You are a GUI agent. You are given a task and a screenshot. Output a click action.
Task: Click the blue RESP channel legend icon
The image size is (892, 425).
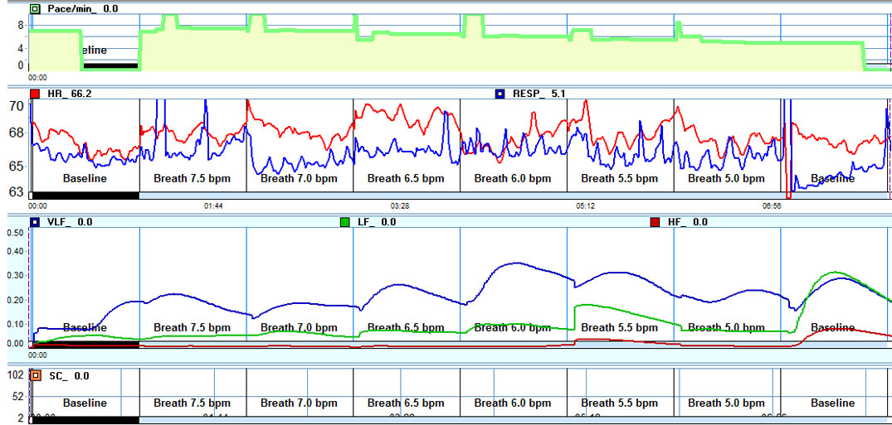coord(500,94)
